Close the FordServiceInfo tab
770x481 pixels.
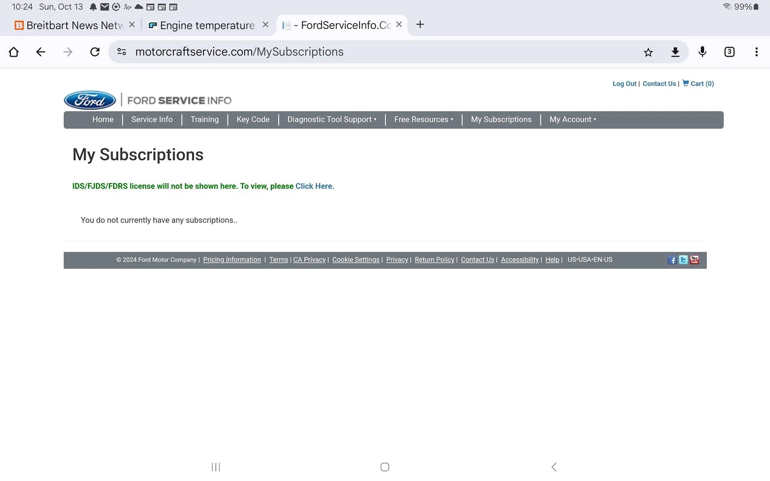pyautogui.click(x=399, y=25)
